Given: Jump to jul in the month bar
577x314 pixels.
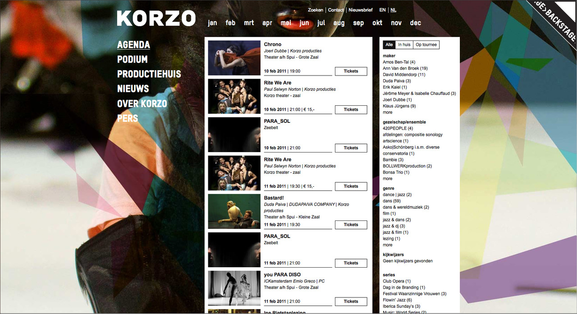Looking at the screenshot, I should [x=321, y=23].
